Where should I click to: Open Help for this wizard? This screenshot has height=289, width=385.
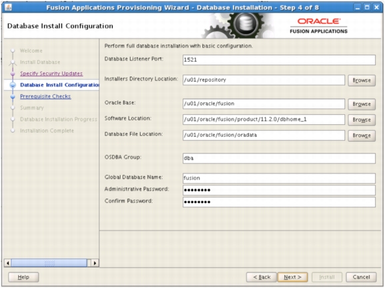point(23,277)
